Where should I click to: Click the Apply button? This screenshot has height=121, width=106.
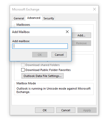[x=87, y=110]
